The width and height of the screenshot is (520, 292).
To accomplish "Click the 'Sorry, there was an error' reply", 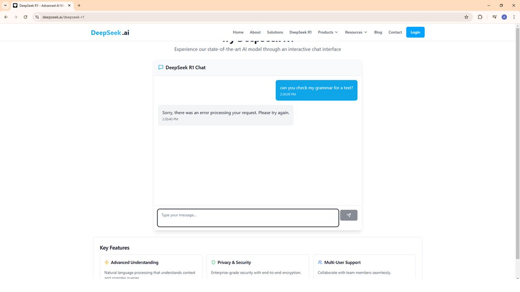I will pyautogui.click(x=226, y=115).
